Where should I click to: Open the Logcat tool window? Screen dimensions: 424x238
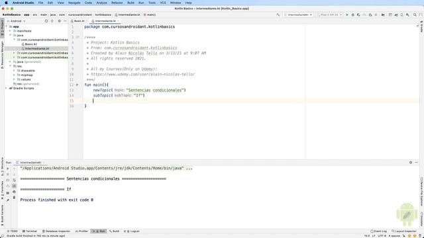tap(131, 231)
